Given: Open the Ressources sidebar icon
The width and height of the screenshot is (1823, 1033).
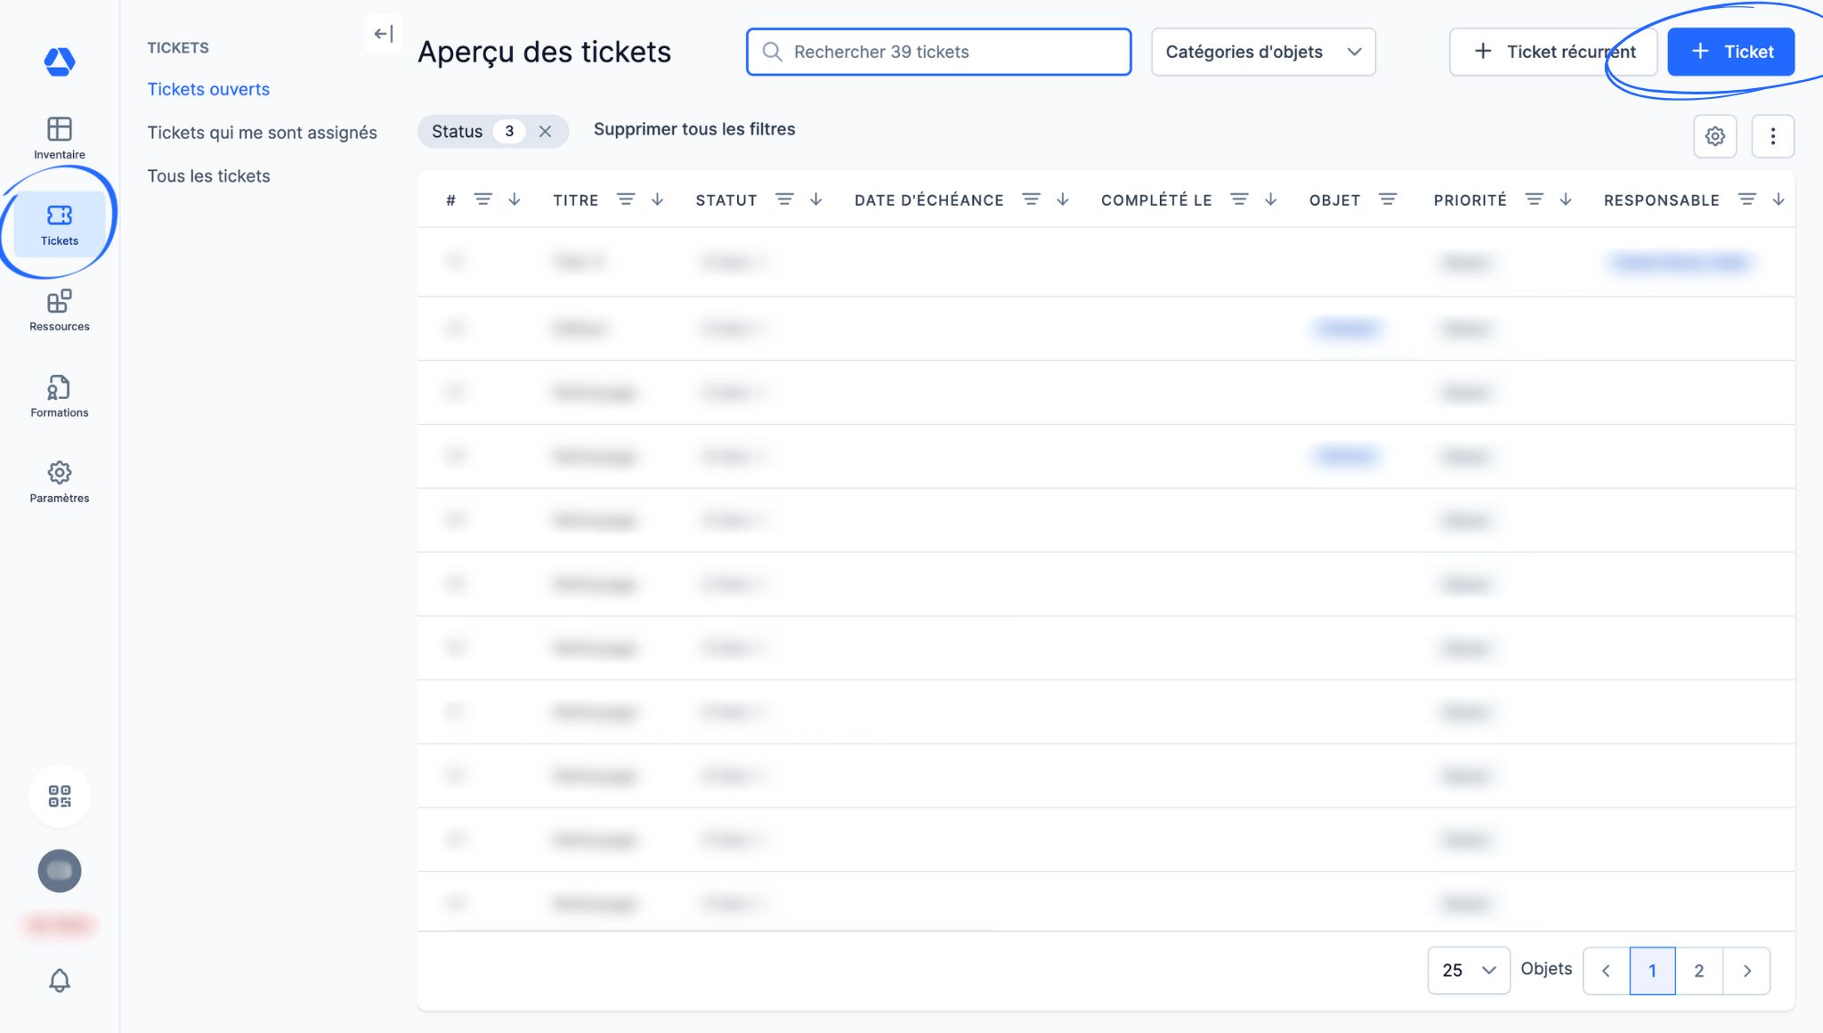Looking at the screenshot, I should coord(60,310).
